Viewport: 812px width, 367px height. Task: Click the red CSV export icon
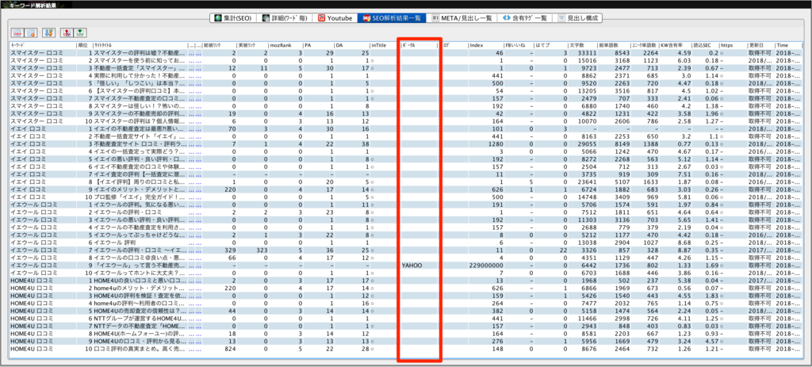[67, 32]
